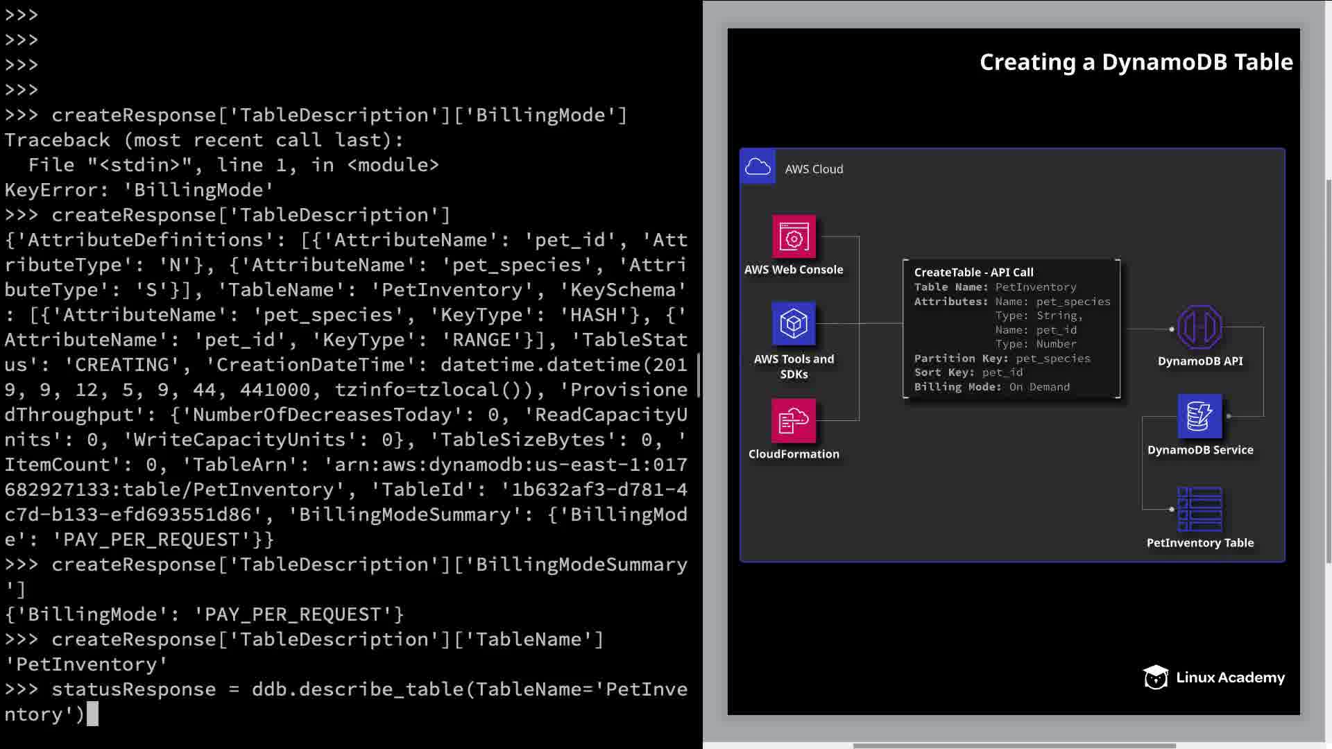Click the terminal cursor after ntory')
The width and height of the screenshot is (1332, 749).
tap(92, 714)
